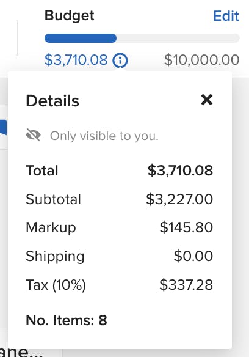The width and height of the screenshot is (249, 357).
Task: Click the Subtotal amount $3,227.00
Action: coord(179,199)
